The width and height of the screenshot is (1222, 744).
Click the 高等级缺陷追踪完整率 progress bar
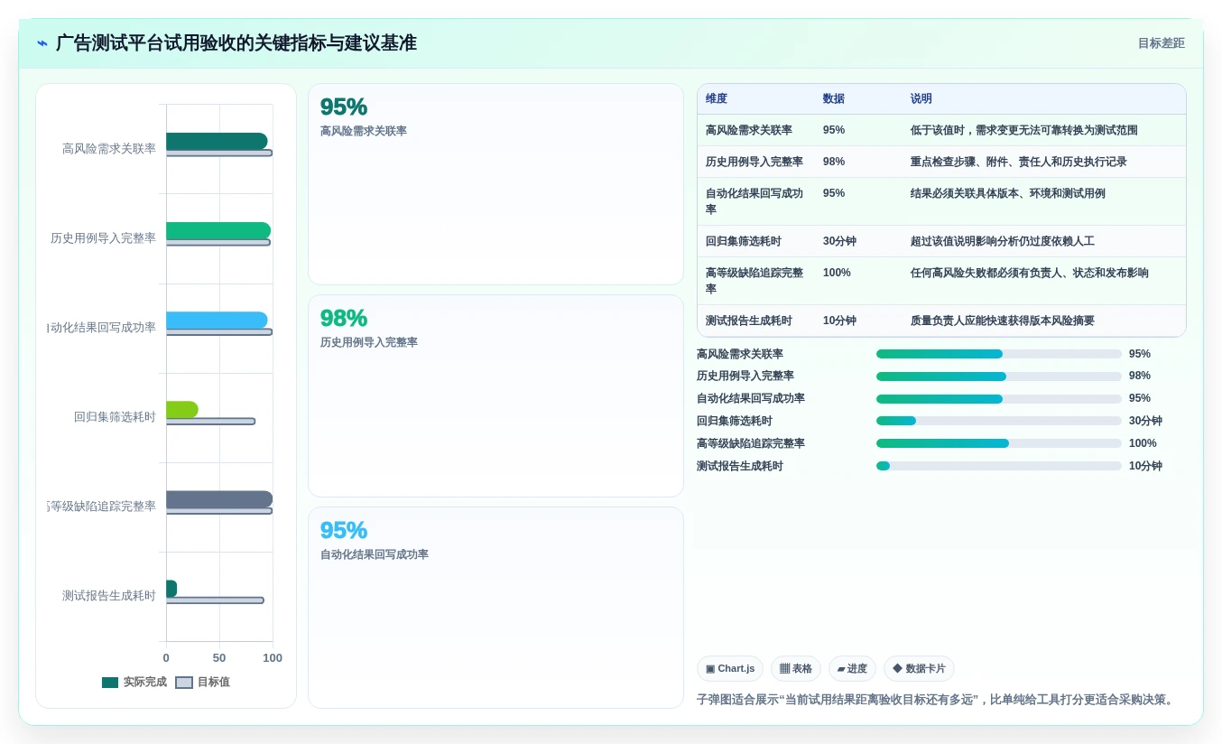click(x=999, y=443)
